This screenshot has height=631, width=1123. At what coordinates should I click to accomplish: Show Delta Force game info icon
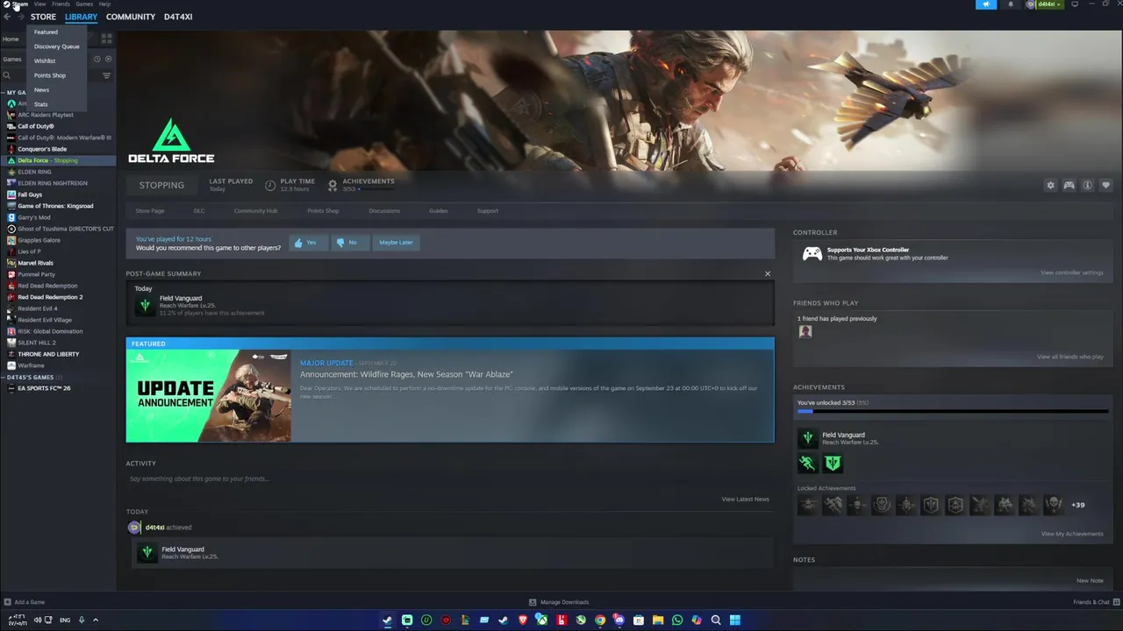pyautogui.click(x=1087, y=185)
